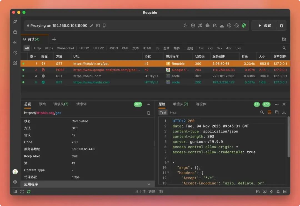Viewport: 300px width, 206px height.
Task: Toggle the Https filter
Action: 49,48
